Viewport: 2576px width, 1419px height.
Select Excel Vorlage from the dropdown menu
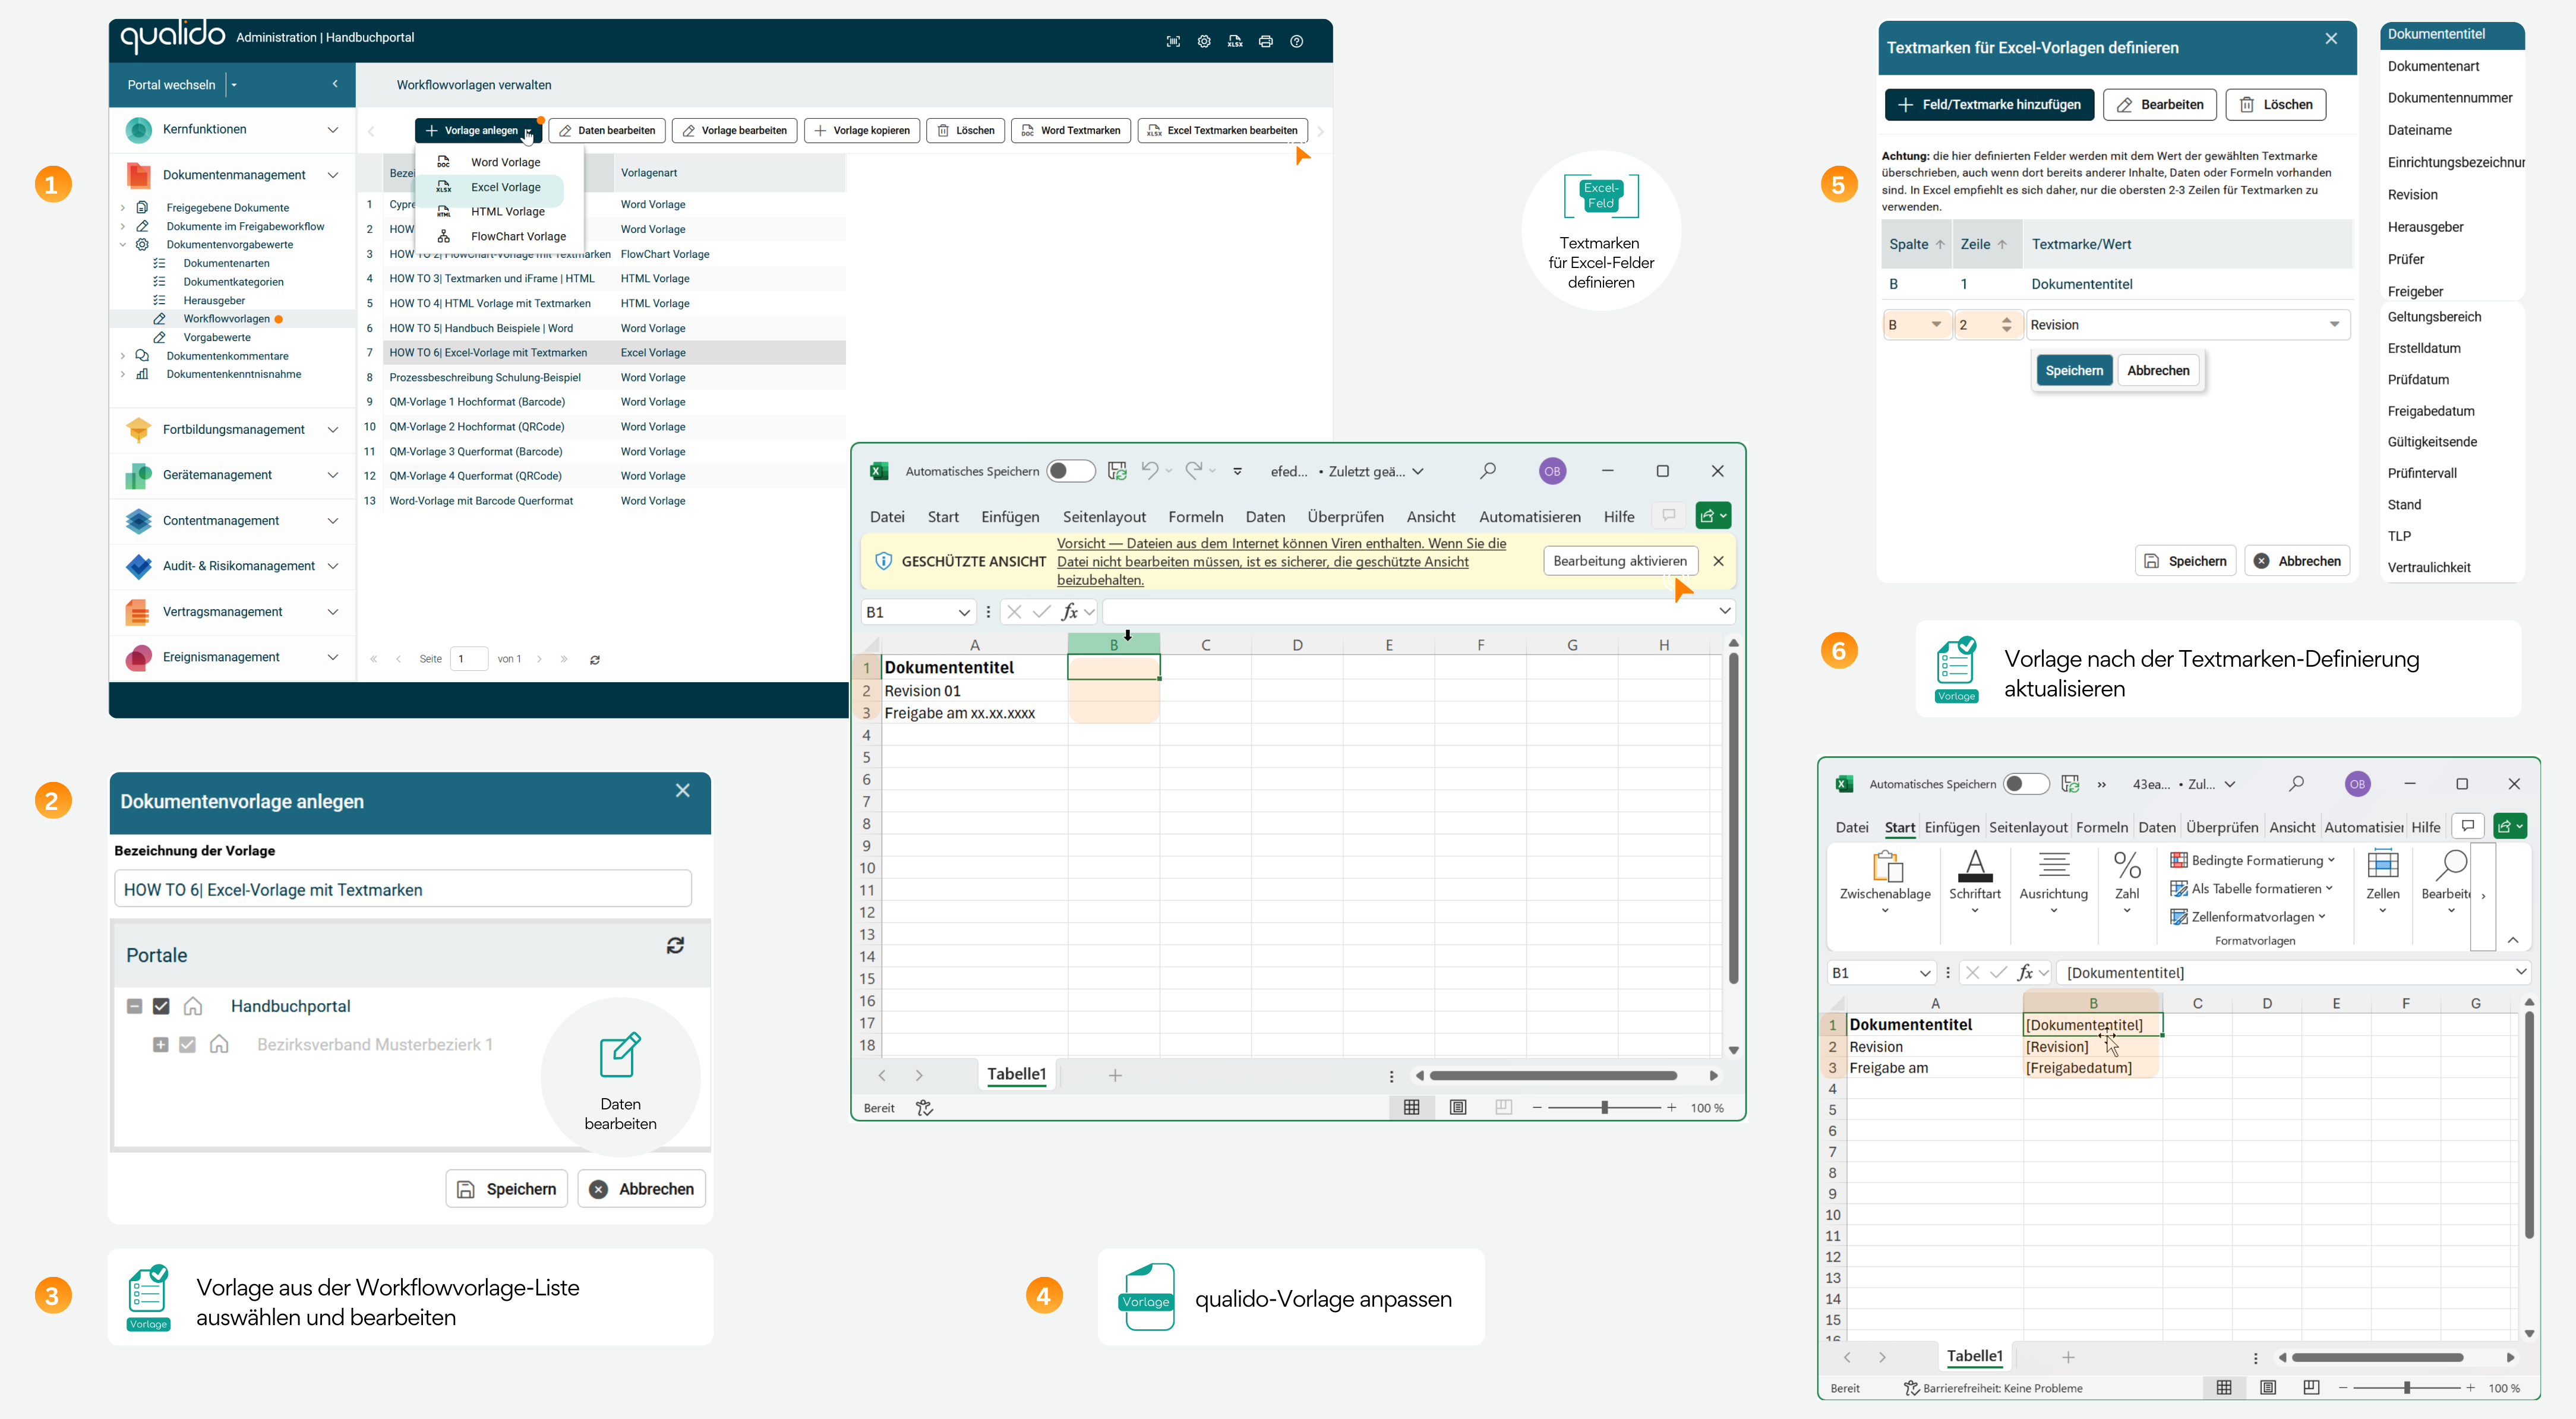[x=505, y=187]
